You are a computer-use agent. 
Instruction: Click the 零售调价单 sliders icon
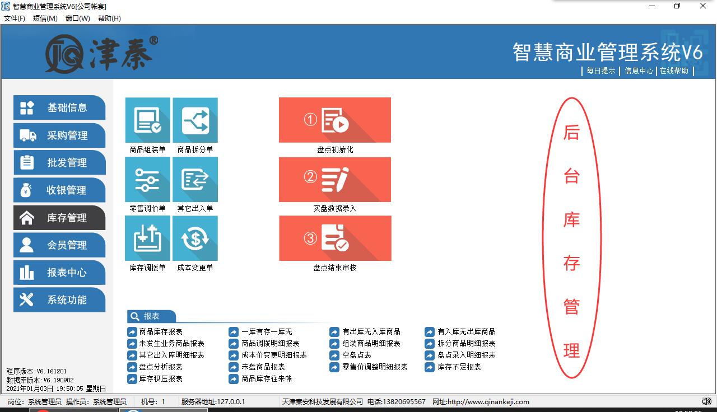(147, 179)
